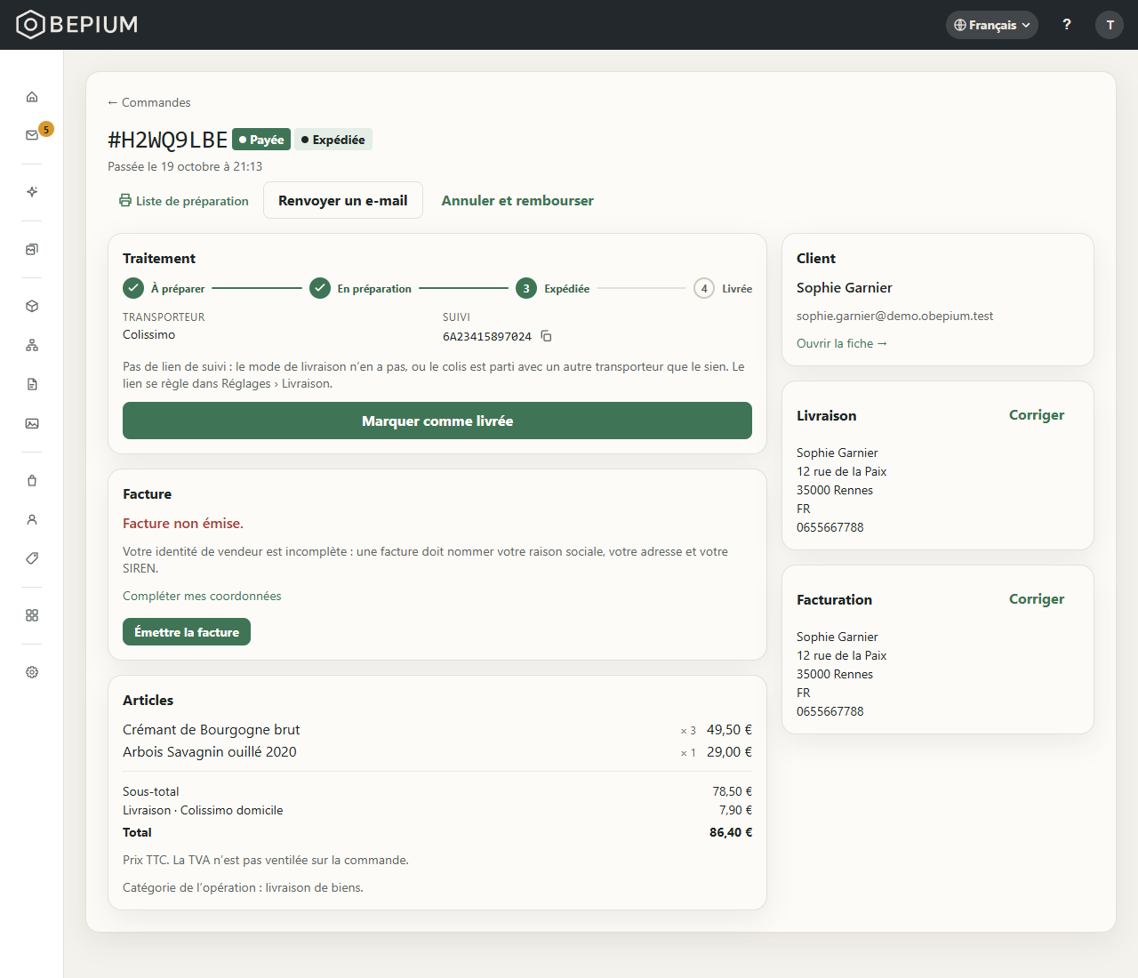This screenshot has height=978, width=1138.
Task: Open Compléter mes coordonnées link
Action: click(x=202, y=596)
